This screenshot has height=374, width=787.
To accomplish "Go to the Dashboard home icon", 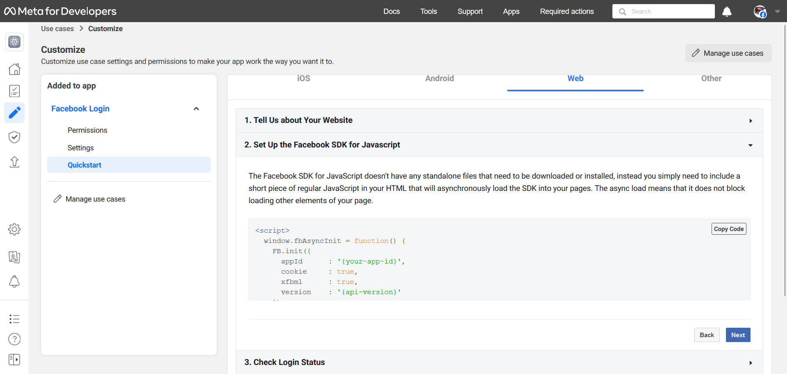I will point(14,69).
